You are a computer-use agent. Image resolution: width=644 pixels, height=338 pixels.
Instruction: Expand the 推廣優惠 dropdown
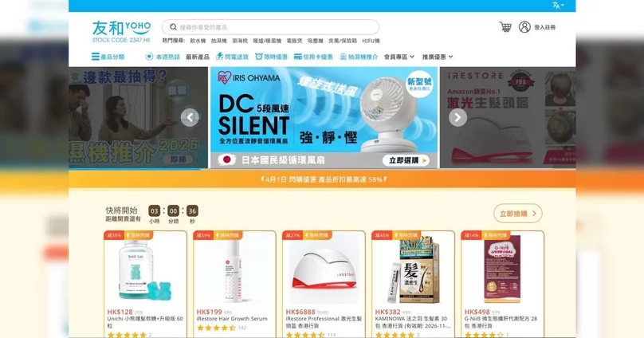[x=438, y=57]
